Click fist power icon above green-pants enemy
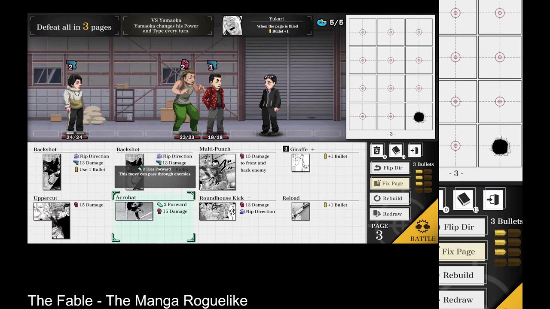 pyautogui.click(x=184, y=65)
